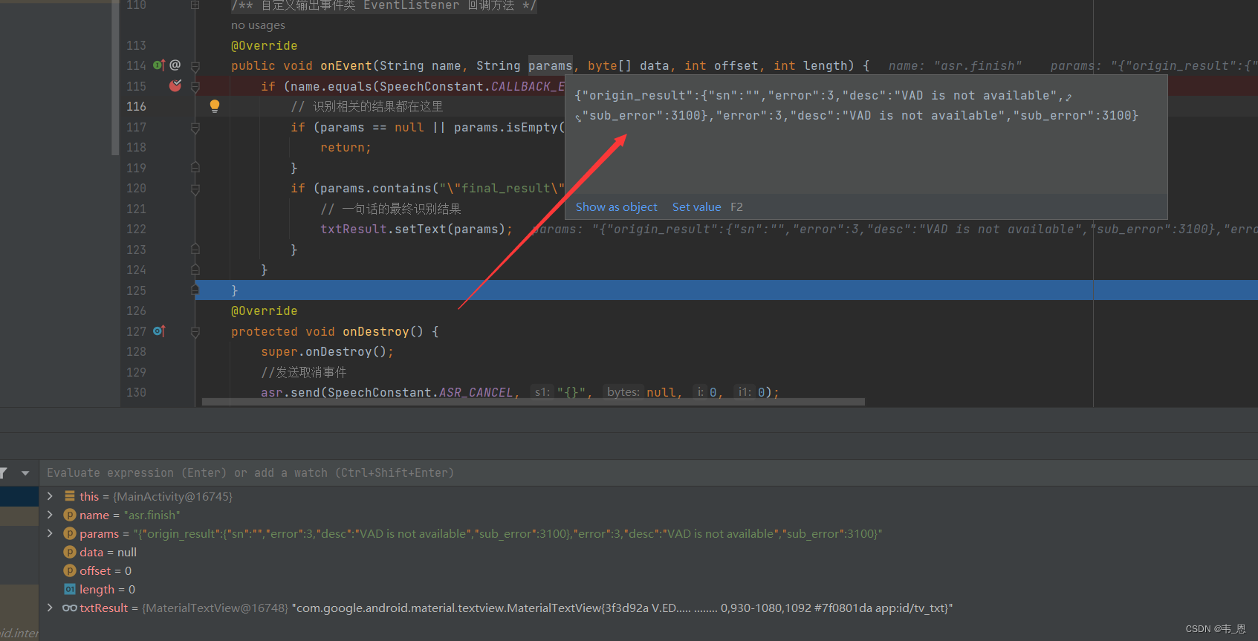Click the 's1:' parameter hint on line 130
The image size is (1258, 641).
[x=542, y=392]
